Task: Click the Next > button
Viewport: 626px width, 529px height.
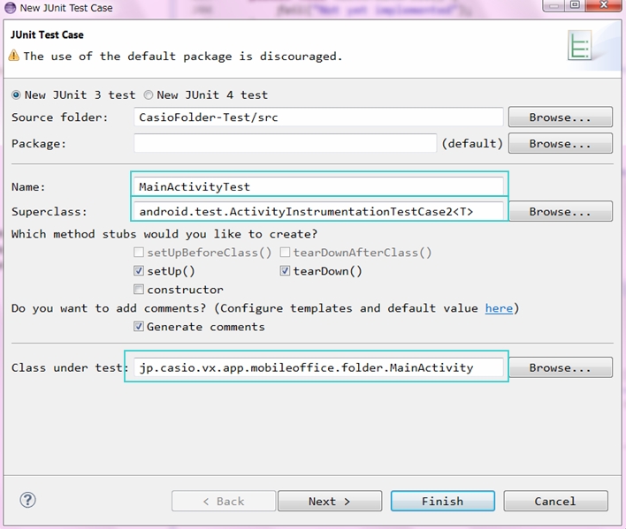Action: [x=330, y=501]
